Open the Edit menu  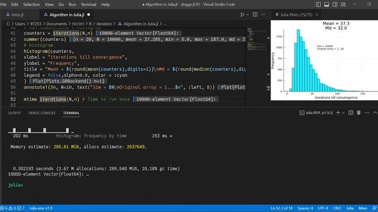[14, 4]
